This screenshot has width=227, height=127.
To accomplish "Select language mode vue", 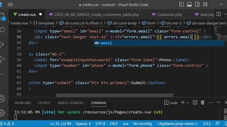I will [126, 123].
